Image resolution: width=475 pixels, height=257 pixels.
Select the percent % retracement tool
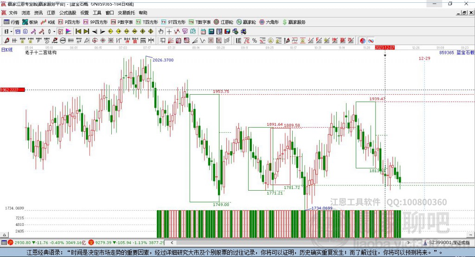click(255, 41)
